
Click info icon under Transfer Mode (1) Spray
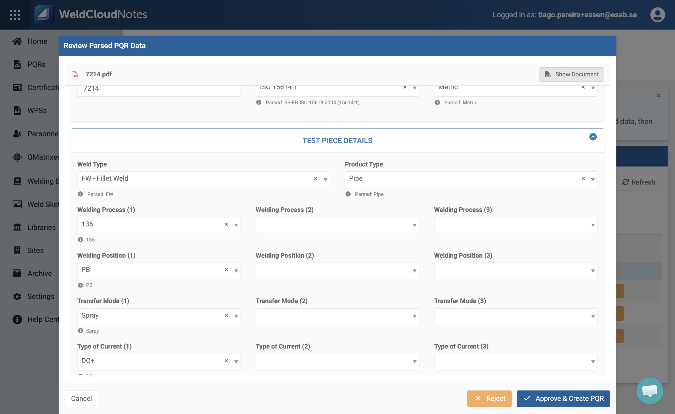coord(80,331)
